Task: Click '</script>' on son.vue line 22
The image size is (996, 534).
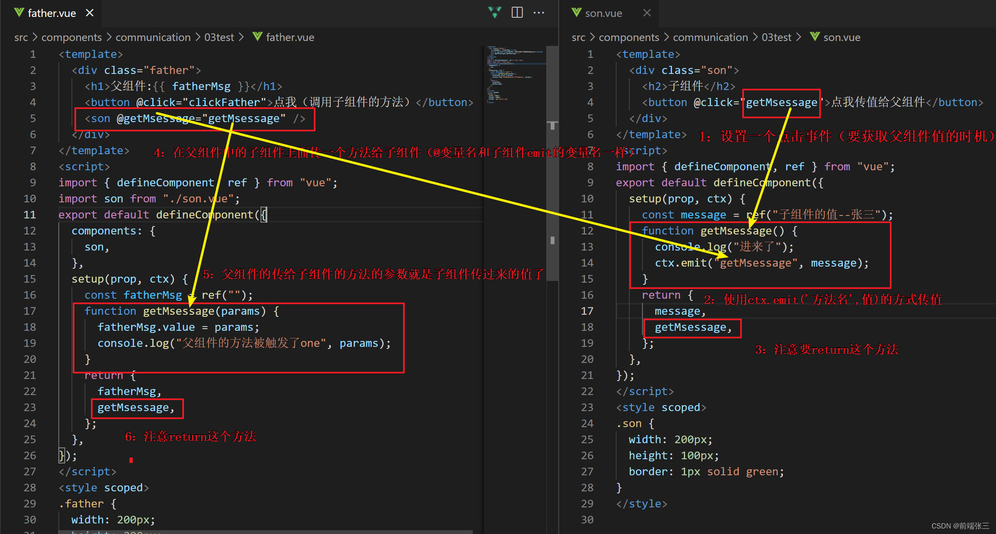Action: pyautogui.click(x=645, y=391)
